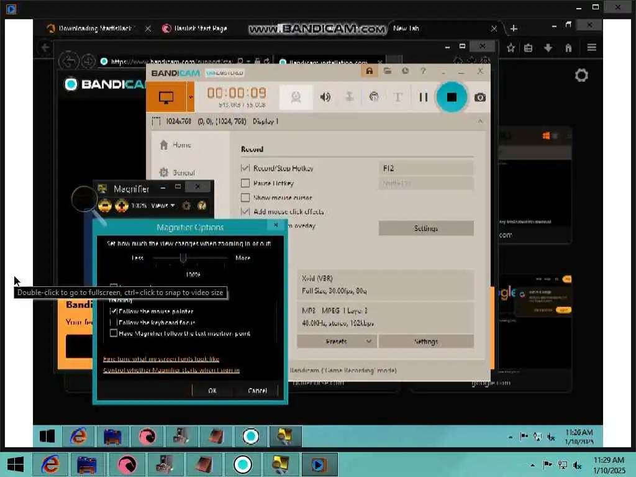Click the mouse effects icon in Bandicam
Image resolution: width=636 pixels, height=477 pixels.
[x=374, y=97]
